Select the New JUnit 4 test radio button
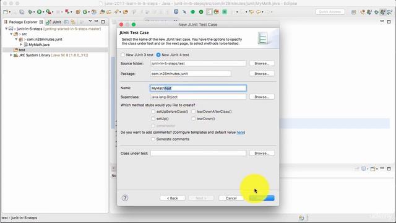The width and height of the screenshot is (396, 223). coord(158,55)
